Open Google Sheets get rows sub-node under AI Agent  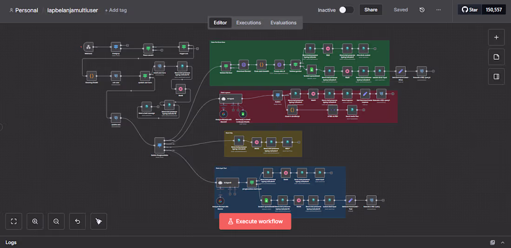click(242, 114)
